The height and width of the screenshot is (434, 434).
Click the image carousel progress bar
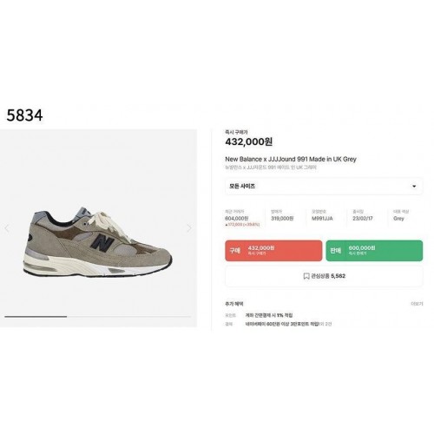tap(98, 317)
